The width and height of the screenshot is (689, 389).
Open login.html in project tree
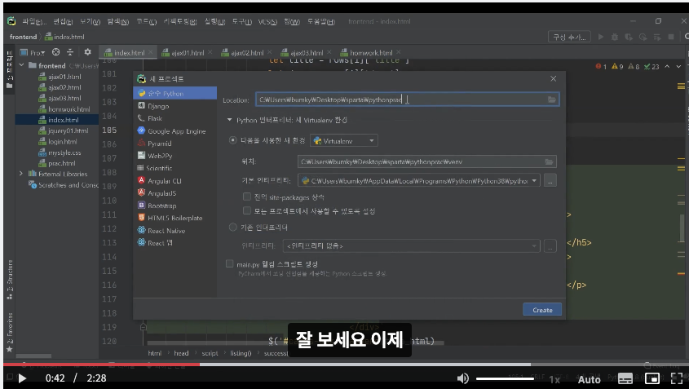pos(63,142)
